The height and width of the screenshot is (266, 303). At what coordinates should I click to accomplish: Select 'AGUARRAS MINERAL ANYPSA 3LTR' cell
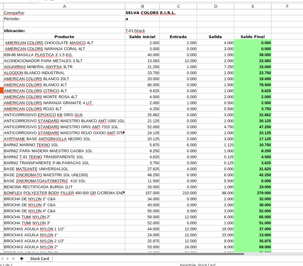(x=64, y=67)
